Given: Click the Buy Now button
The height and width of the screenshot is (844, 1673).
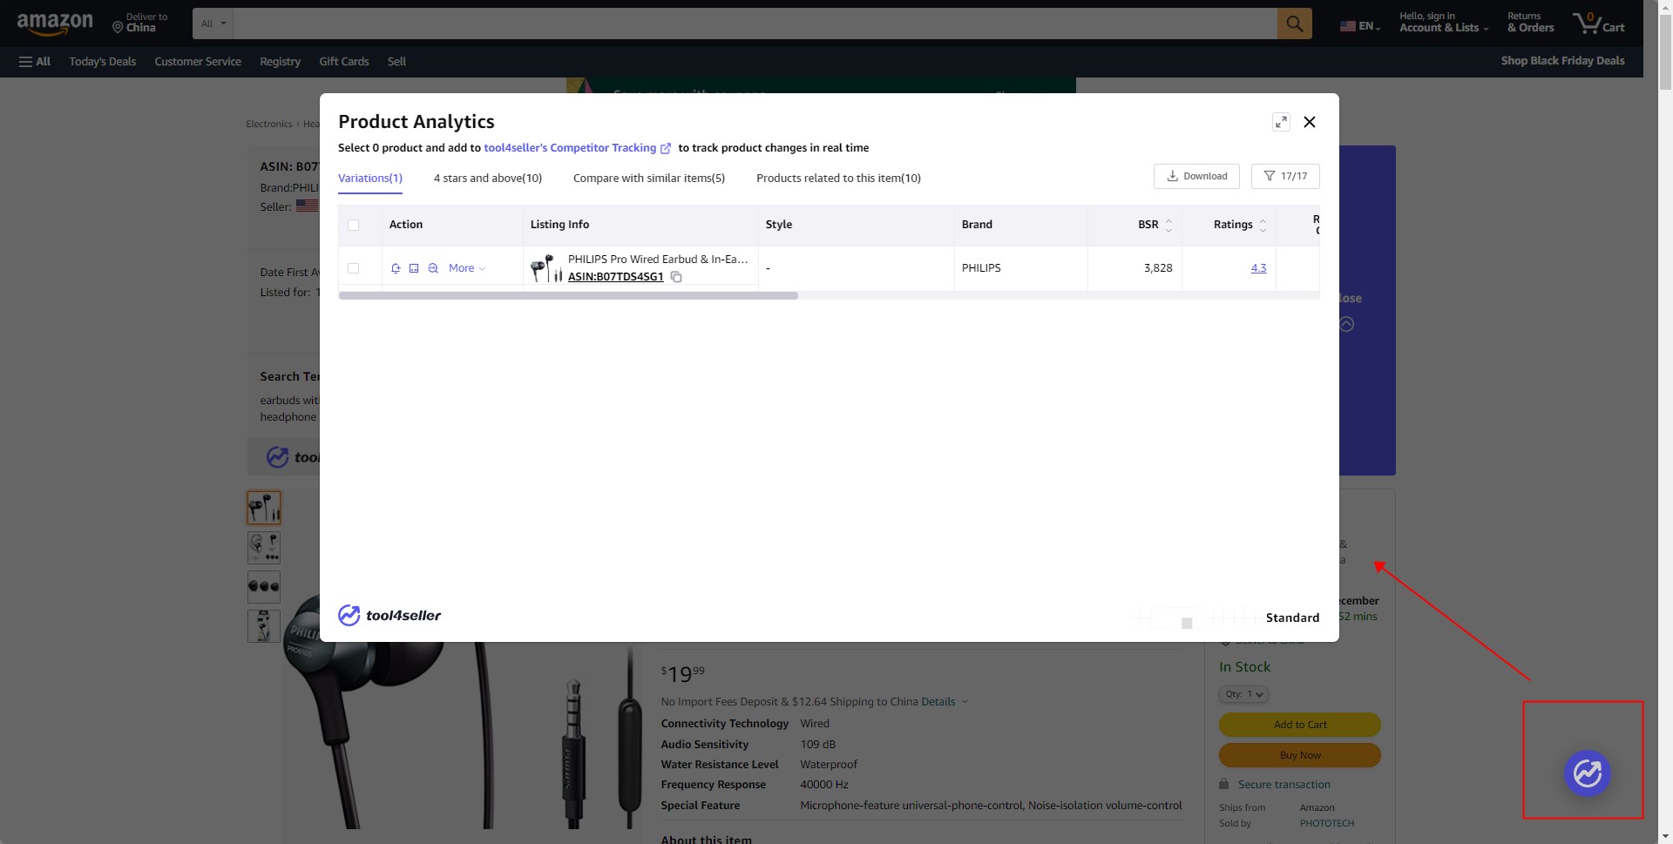Looking at the screenshot, I should pyautogui.click(x=1300, y=755).
